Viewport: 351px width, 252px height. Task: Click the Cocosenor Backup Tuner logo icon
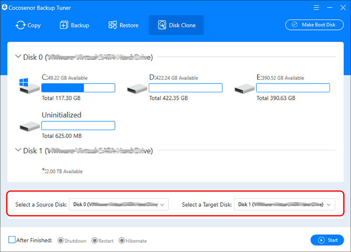point(4,7)
